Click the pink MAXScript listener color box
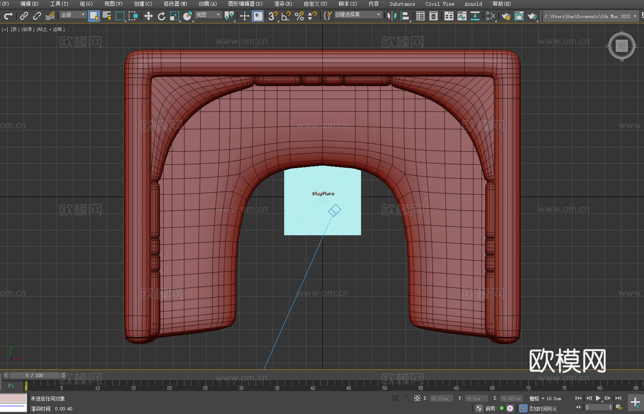 [13, 398]
